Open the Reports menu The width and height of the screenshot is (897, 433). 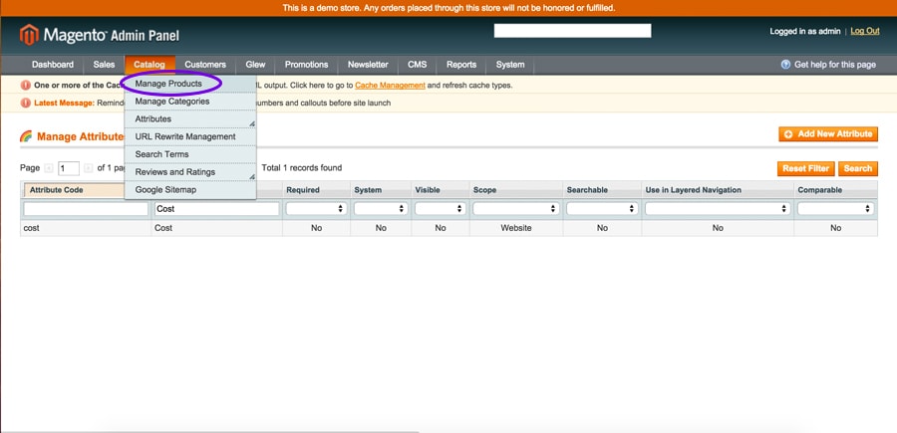click(x=461, y=65)
